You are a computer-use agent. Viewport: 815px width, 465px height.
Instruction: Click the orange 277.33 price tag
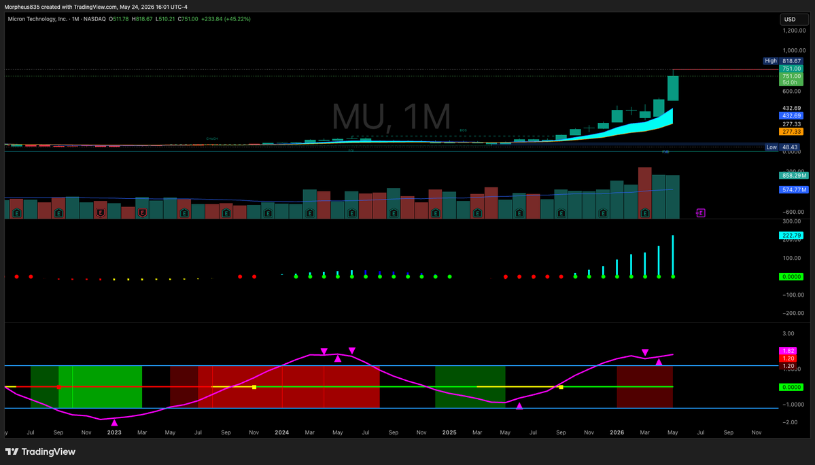coord(791,132)
